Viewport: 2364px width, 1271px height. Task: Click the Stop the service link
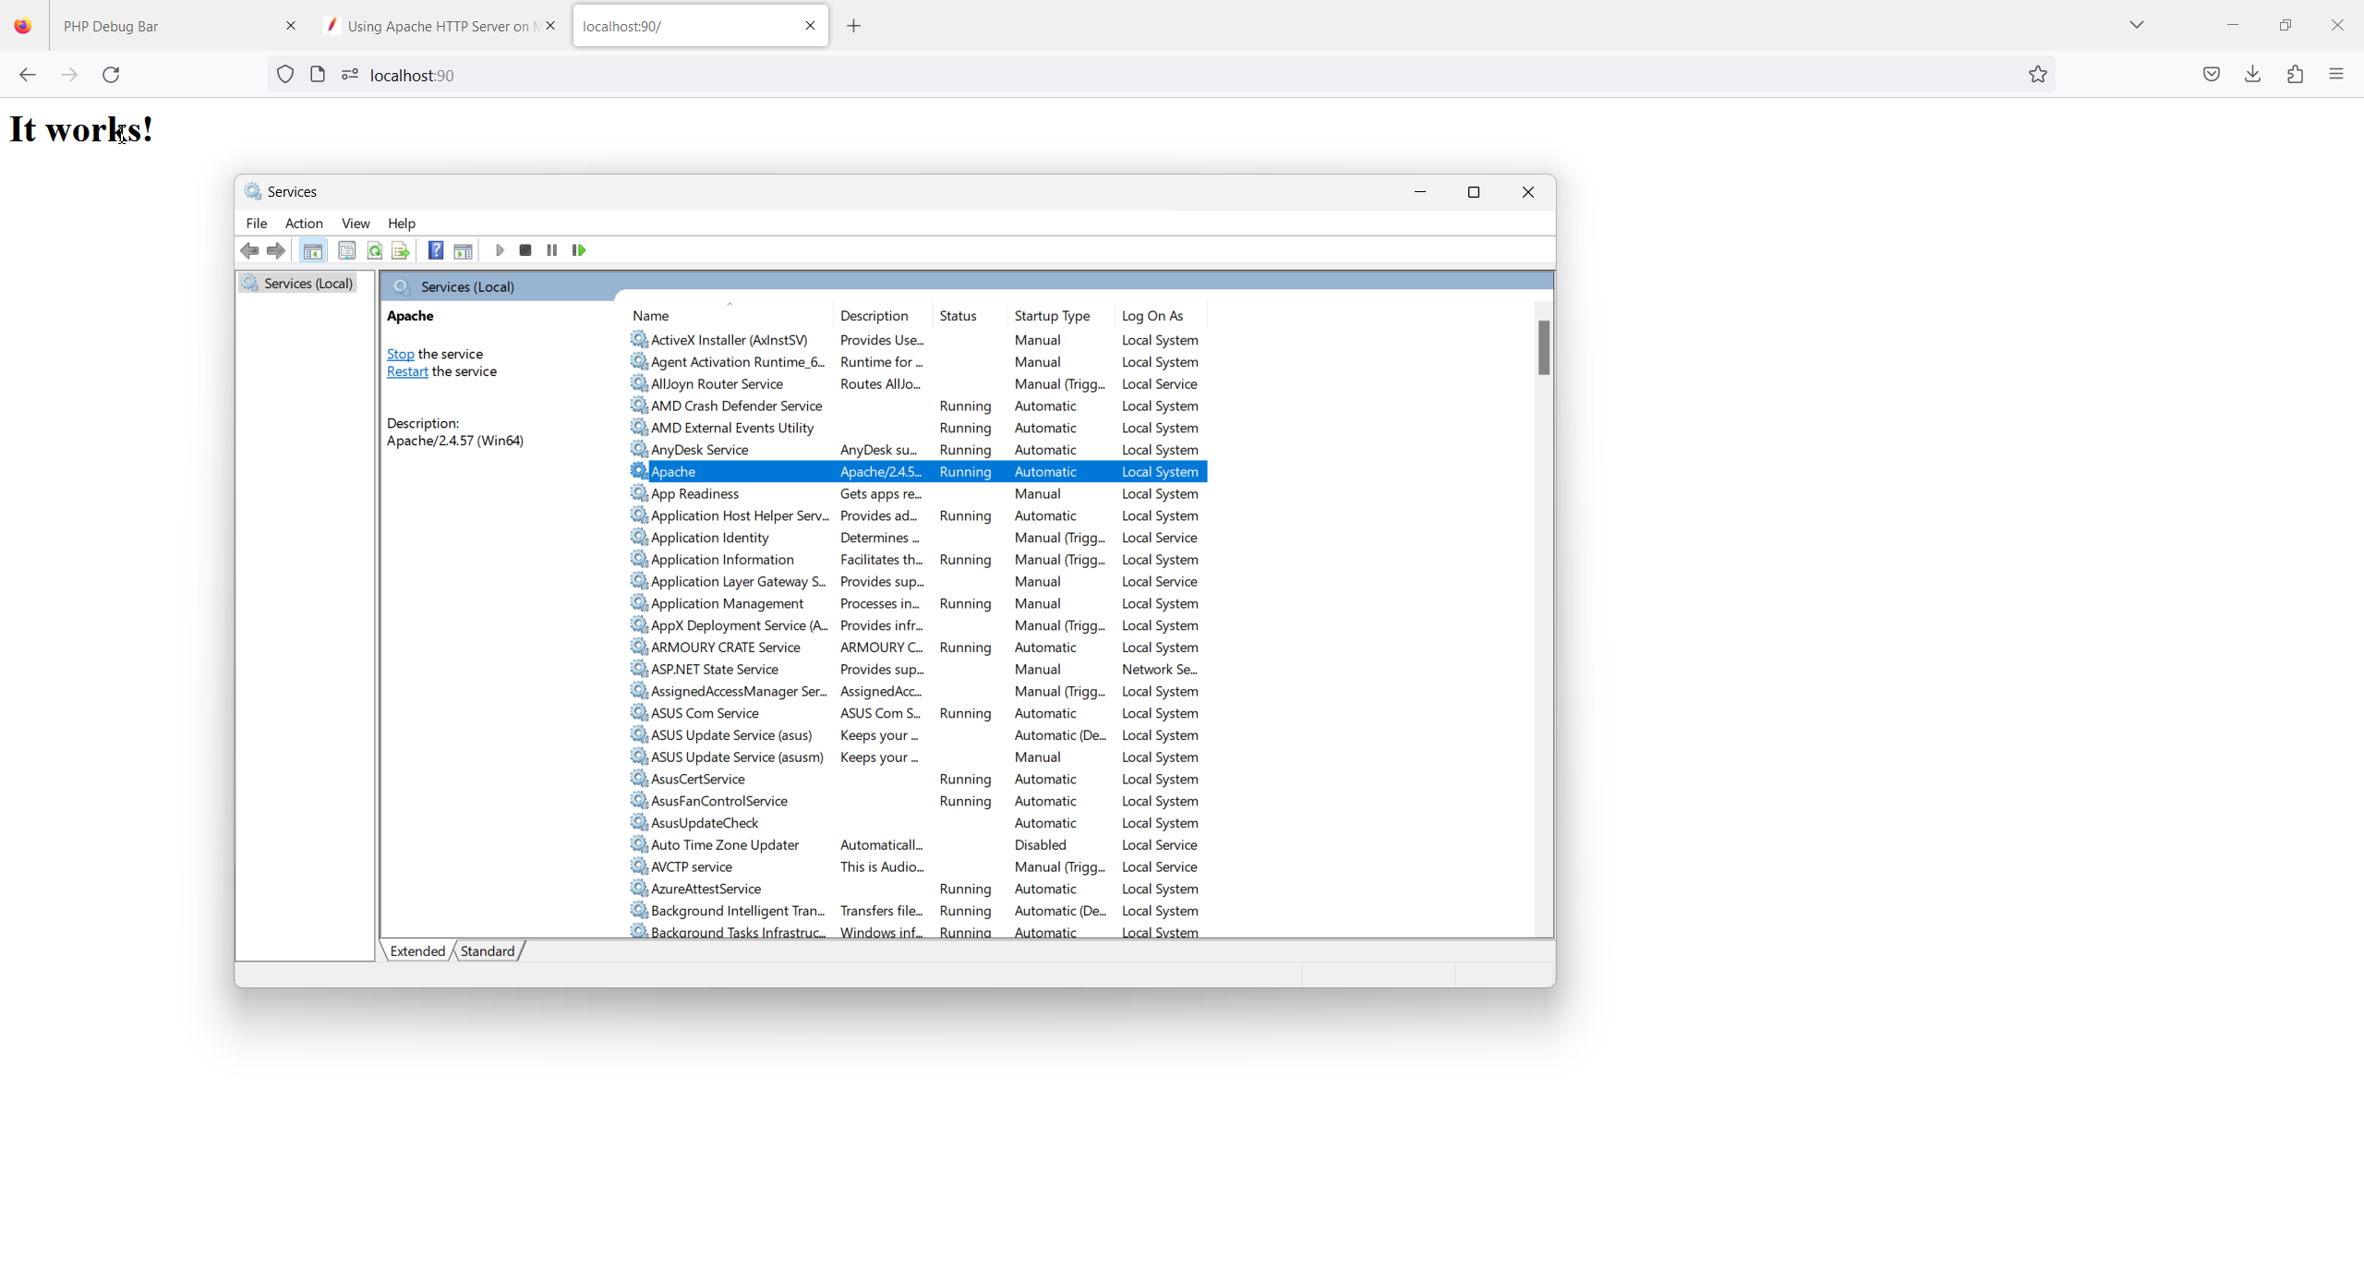tap(400, 354)
